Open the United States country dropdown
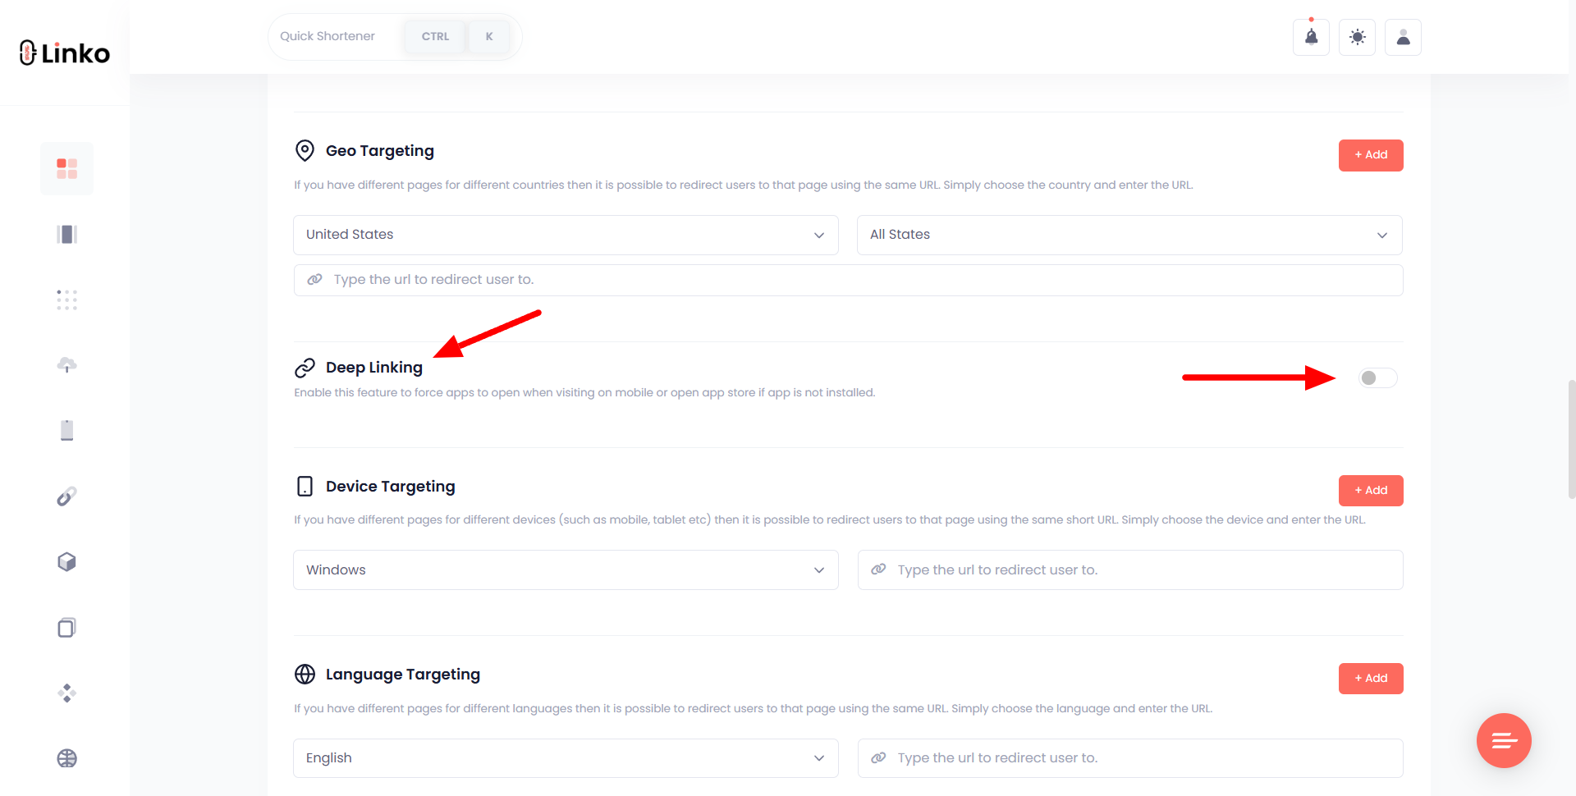The width and height of the screenshot is (1576, 796). pos(566,235)
